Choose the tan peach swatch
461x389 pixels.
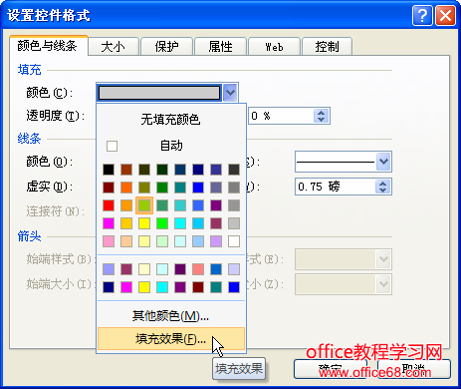[126, 241]
